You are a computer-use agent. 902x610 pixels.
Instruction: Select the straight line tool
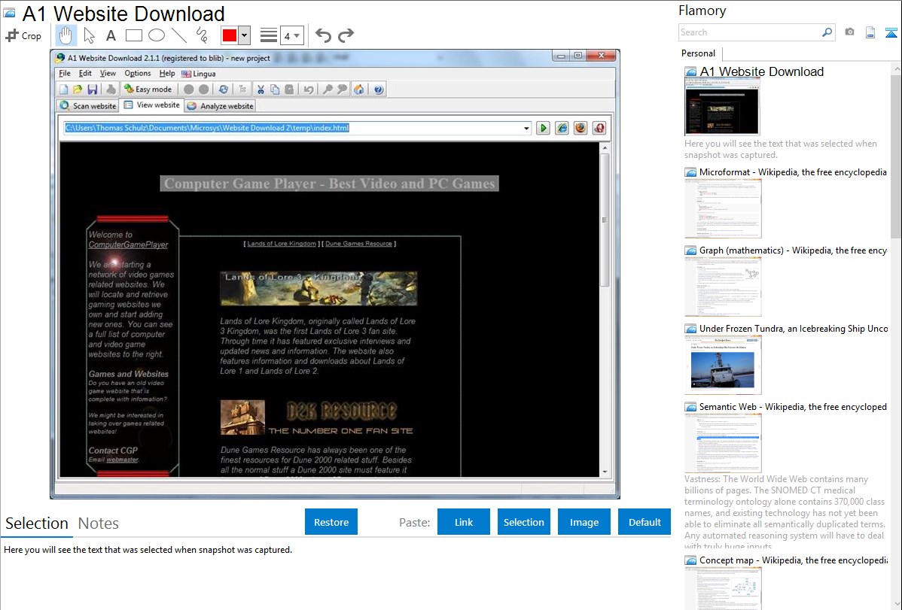[x=179, y=35]
